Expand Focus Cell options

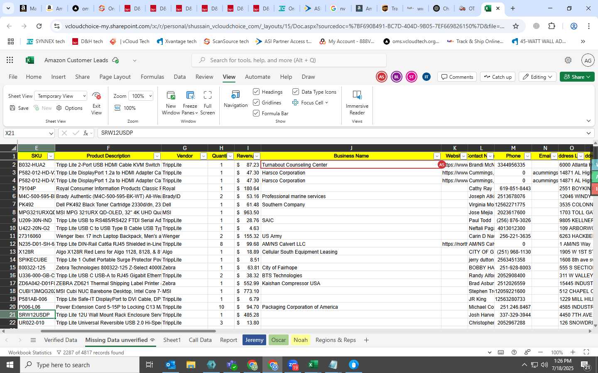326,103
